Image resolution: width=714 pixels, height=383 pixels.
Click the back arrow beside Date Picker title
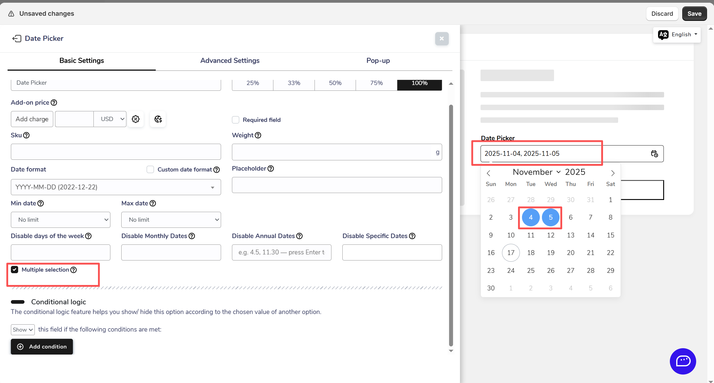click(x=17, y=38)
